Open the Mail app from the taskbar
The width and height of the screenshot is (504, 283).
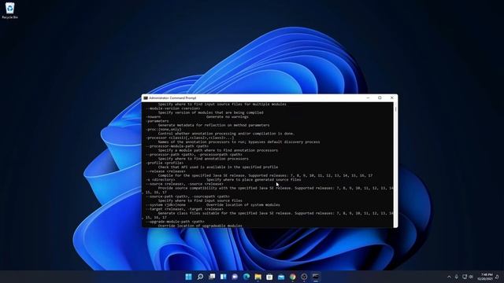(x=281, y=277)
